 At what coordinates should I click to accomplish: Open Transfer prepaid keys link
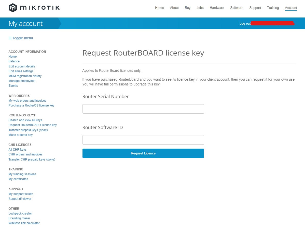click(28, 130)
